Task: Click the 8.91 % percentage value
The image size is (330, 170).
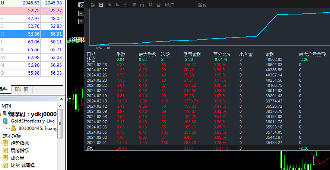Action: tap(220, 101)
